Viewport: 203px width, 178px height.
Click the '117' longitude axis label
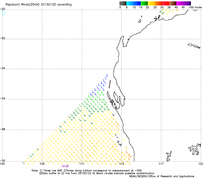[x=161, y=164]
